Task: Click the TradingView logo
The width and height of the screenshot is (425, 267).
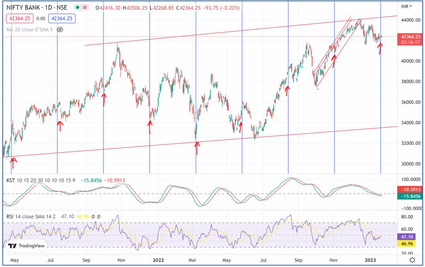Action: pyautogui.click(x=26, y=246)
